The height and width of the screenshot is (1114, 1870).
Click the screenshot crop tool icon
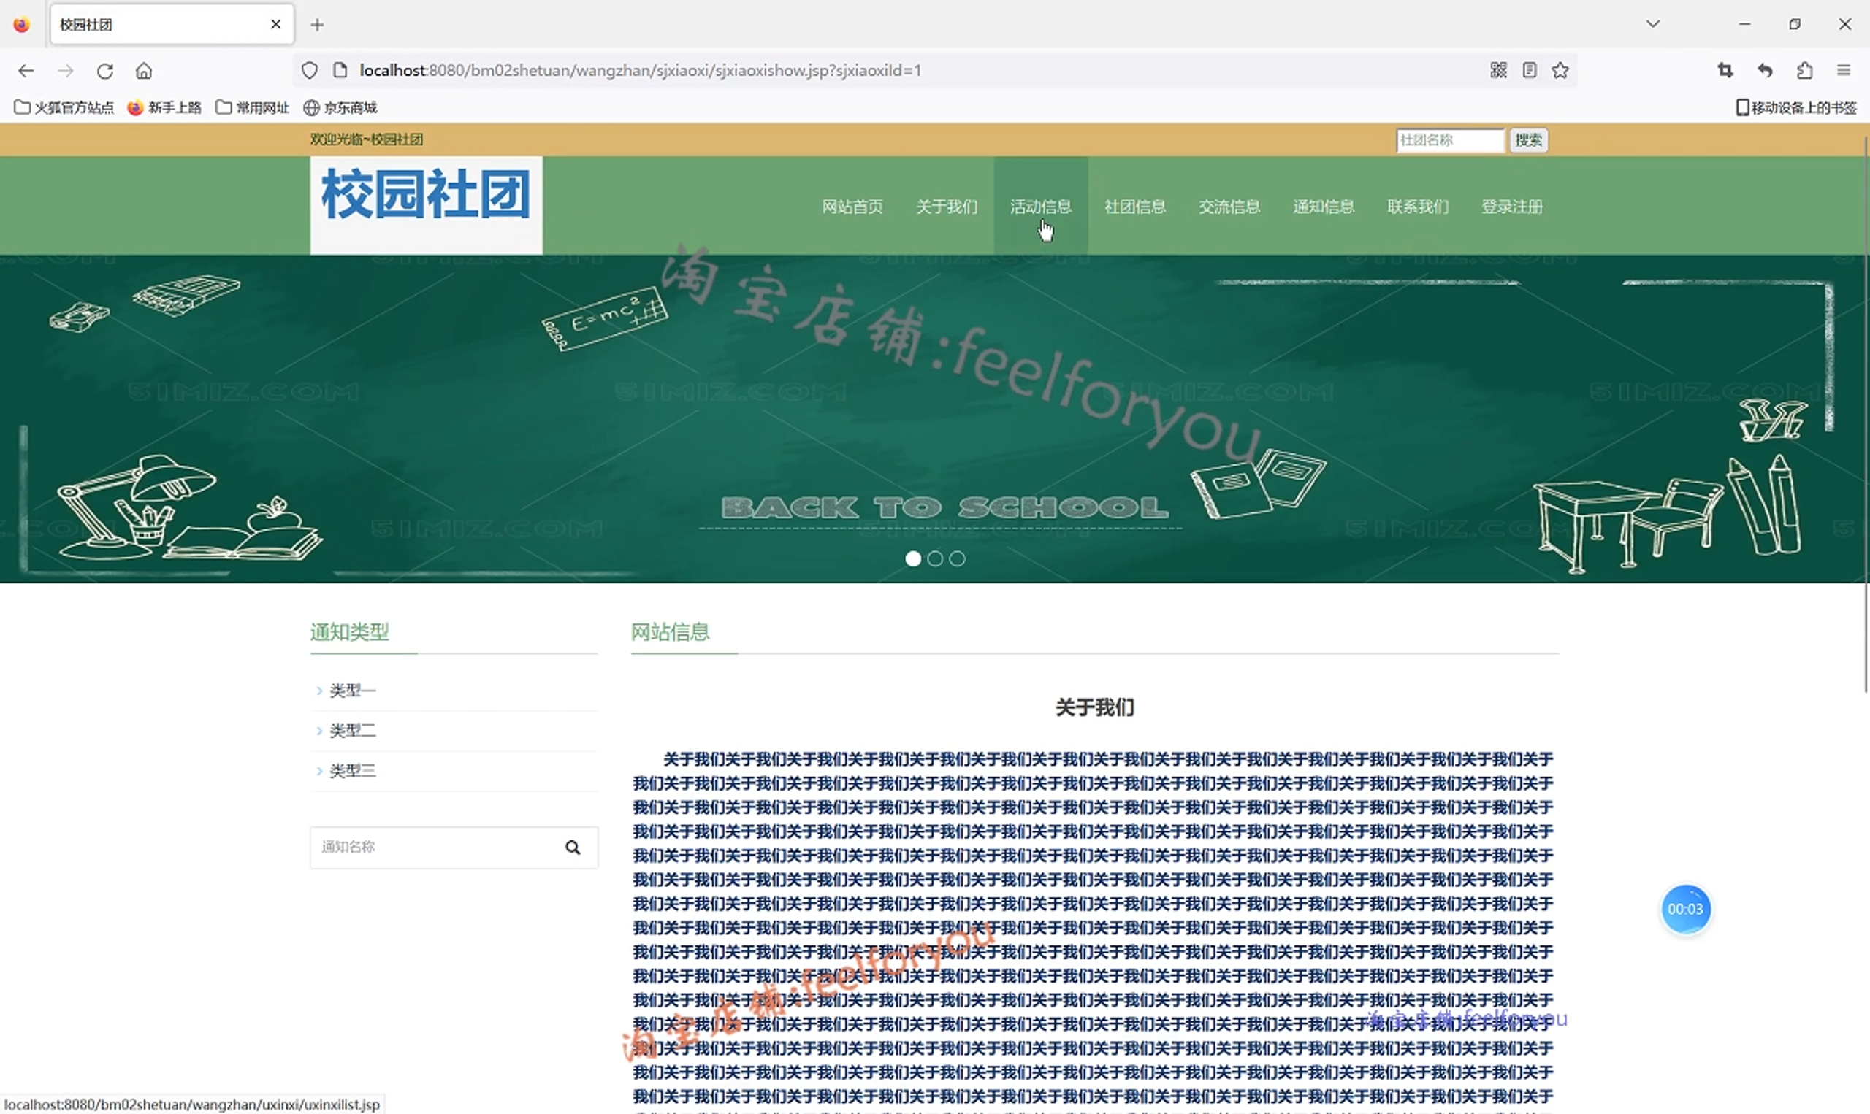[1725, 70]
